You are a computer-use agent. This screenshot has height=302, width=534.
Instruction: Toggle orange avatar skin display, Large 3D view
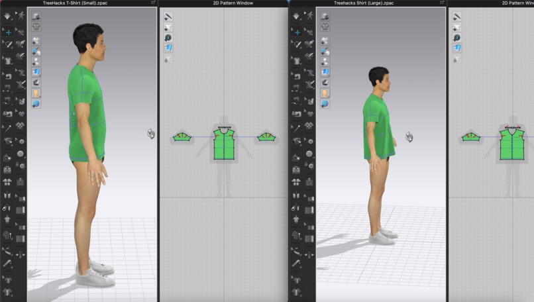(x=325, y=93)
